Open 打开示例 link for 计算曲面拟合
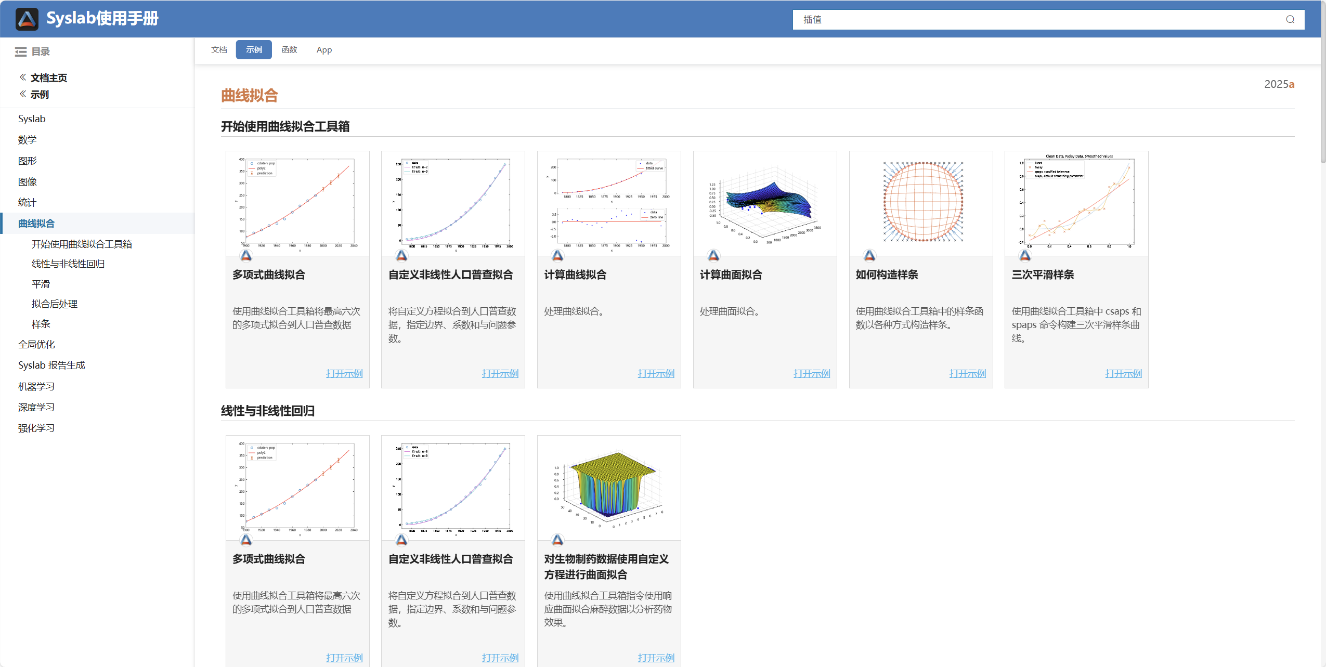This screenshot has width=1326, height=667. pyautogui.click(x=812, y=373)
